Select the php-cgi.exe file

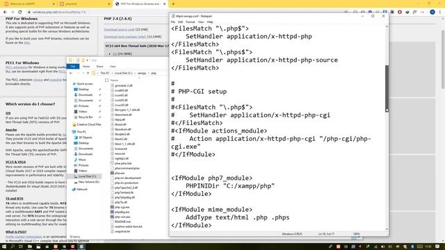(x=122, y=207)
